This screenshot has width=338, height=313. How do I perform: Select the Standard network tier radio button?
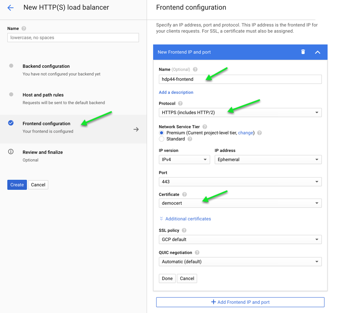tap(162, 139)
